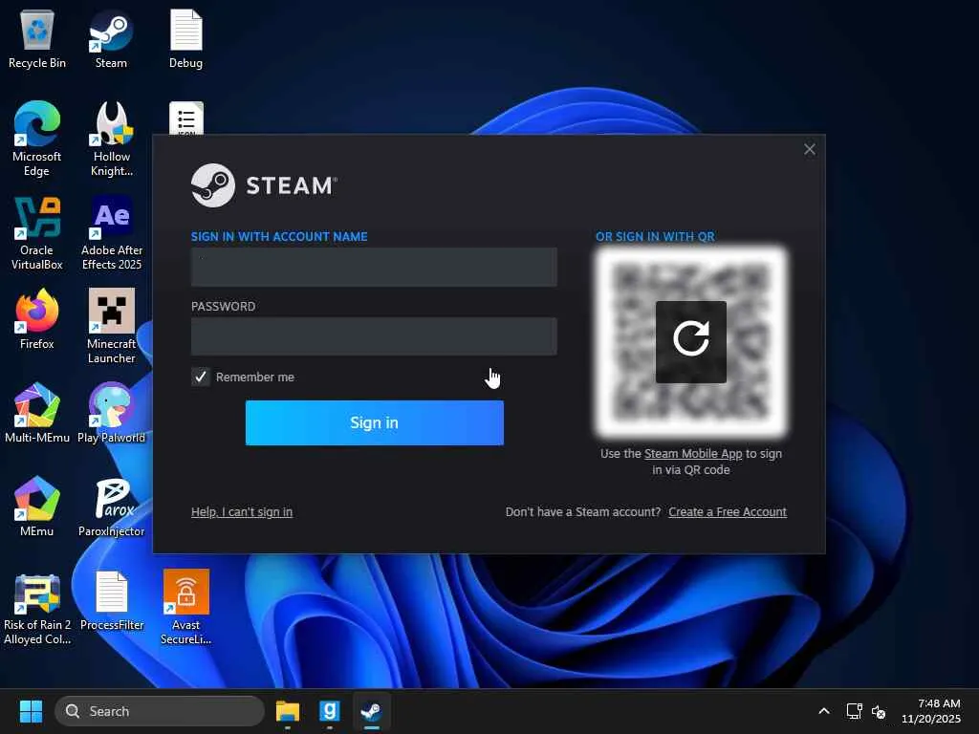Click the Sign in button
Screen dimensions: 979x734
pos(374,422)
